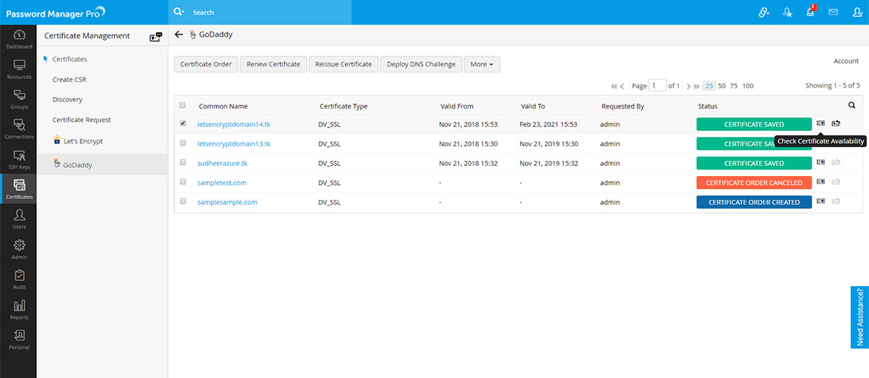This screenshot has width=869, height=378.
Task: Open the mail envelope icon
Action: tap(834, 12)
